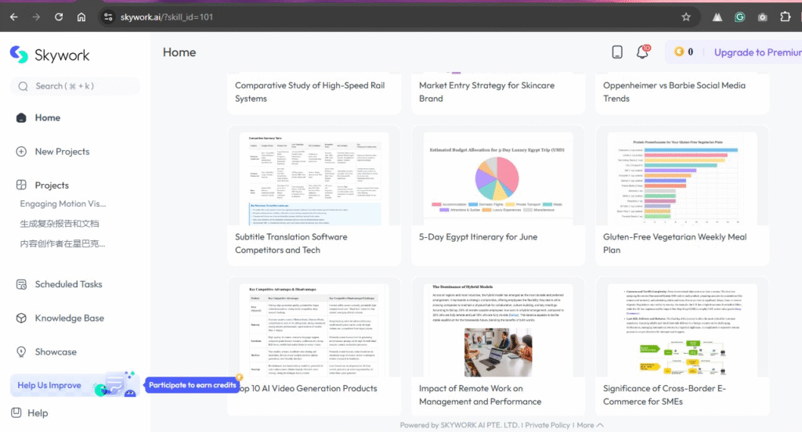Image resolution: width=802 pixels, height=432 pixels.
Task: Expand the More footer menu
Action: (590, 425)
